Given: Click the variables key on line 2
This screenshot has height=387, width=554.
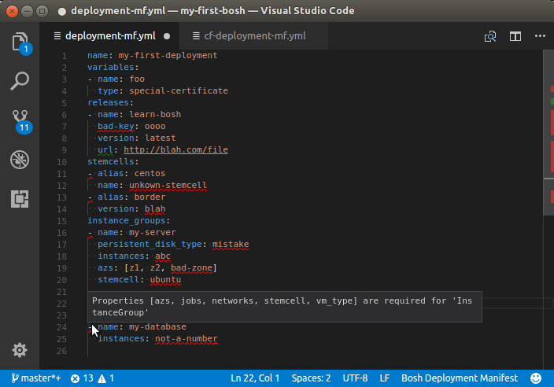Looking at the screenshot, I should point(111,67).
